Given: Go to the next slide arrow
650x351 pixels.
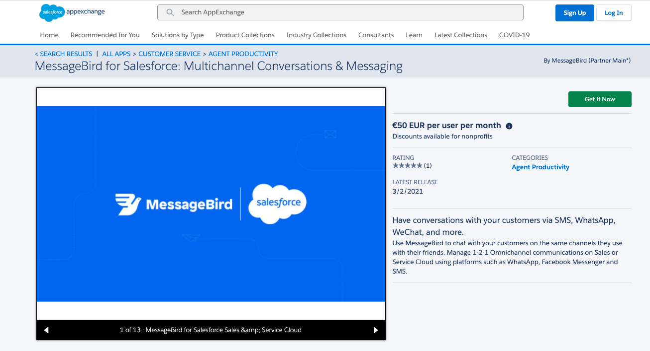Looking at the screenshot, I should [x=375, y=330].
